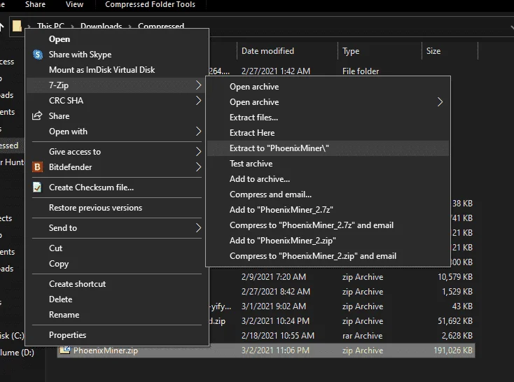Expand the 7-Zip submenu arrow

coord(198,85)
